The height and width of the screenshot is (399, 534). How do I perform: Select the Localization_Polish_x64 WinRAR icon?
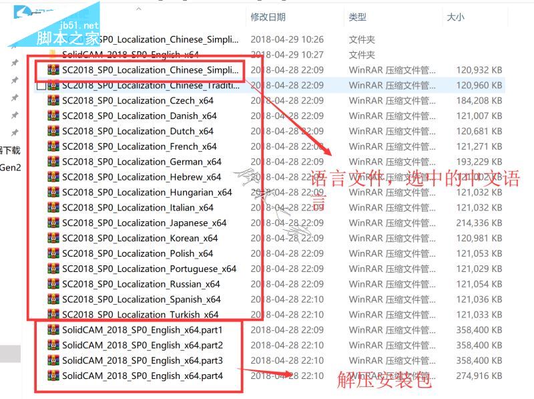pos(53,253)
